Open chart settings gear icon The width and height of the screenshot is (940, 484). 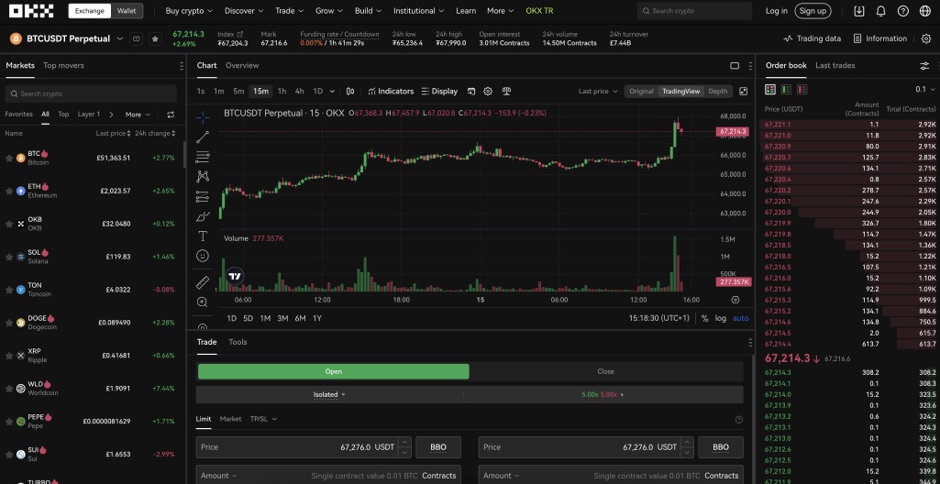tap(488, 91)
